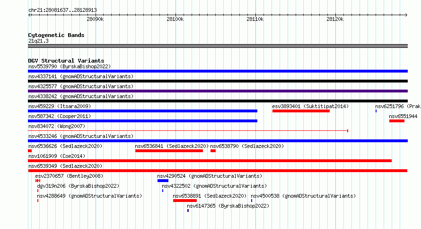Image resolution: width=421 pixels, height=229 pixels.
Task: Click the red tick under dgv319n206
Action: coord(38,191)
